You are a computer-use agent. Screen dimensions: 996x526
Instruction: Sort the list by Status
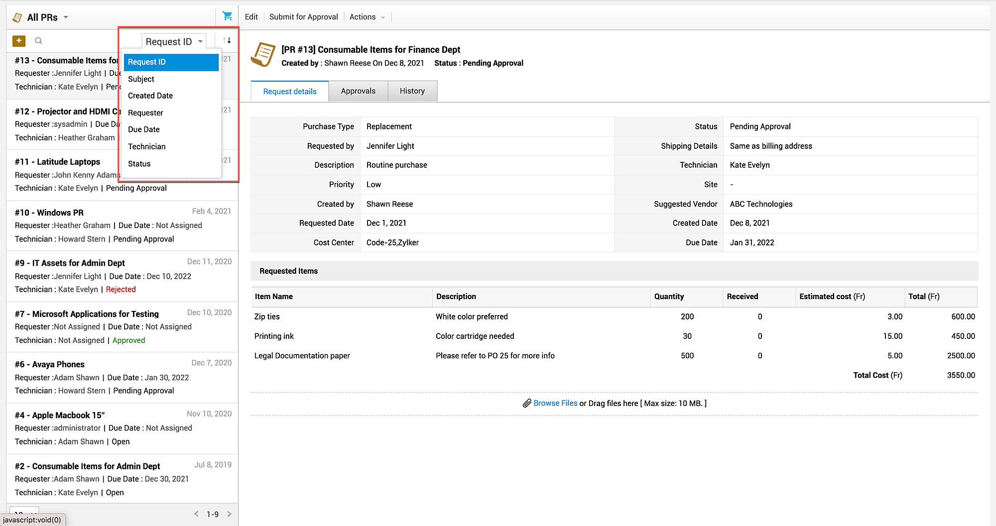coord(139,164)
